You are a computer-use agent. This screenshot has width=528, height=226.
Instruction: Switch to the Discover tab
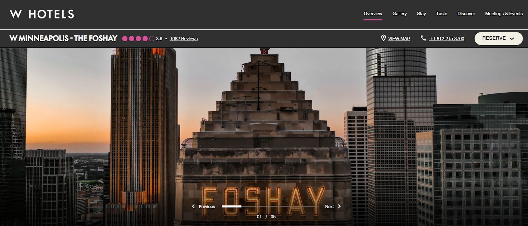(466, 14)
